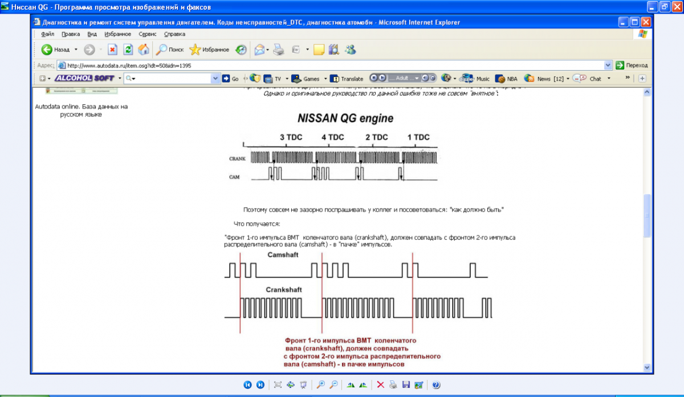This screenshot has width=684, height=397.
Task: Click the IE Print icon
Action: (x=278, y=50)
